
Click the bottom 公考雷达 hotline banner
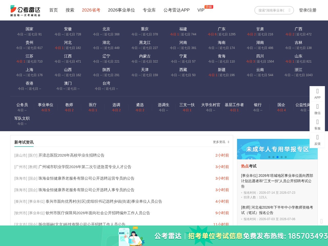pyautogui.click(x=164, y=236)
